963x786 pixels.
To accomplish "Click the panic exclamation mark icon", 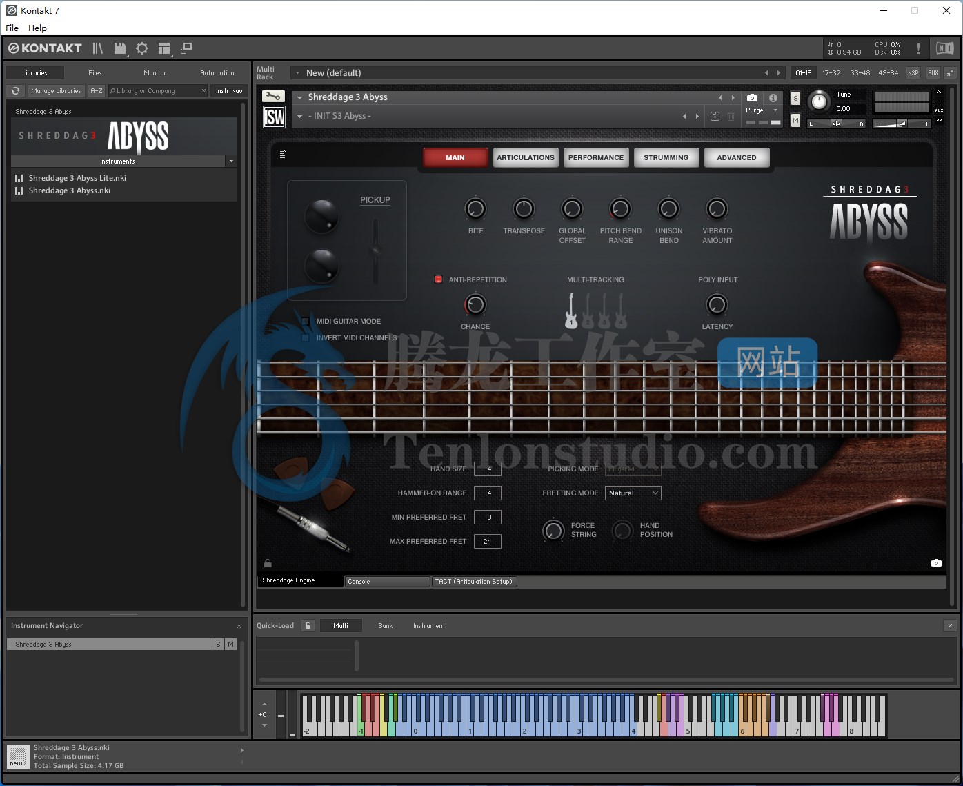I will (918, 48).
